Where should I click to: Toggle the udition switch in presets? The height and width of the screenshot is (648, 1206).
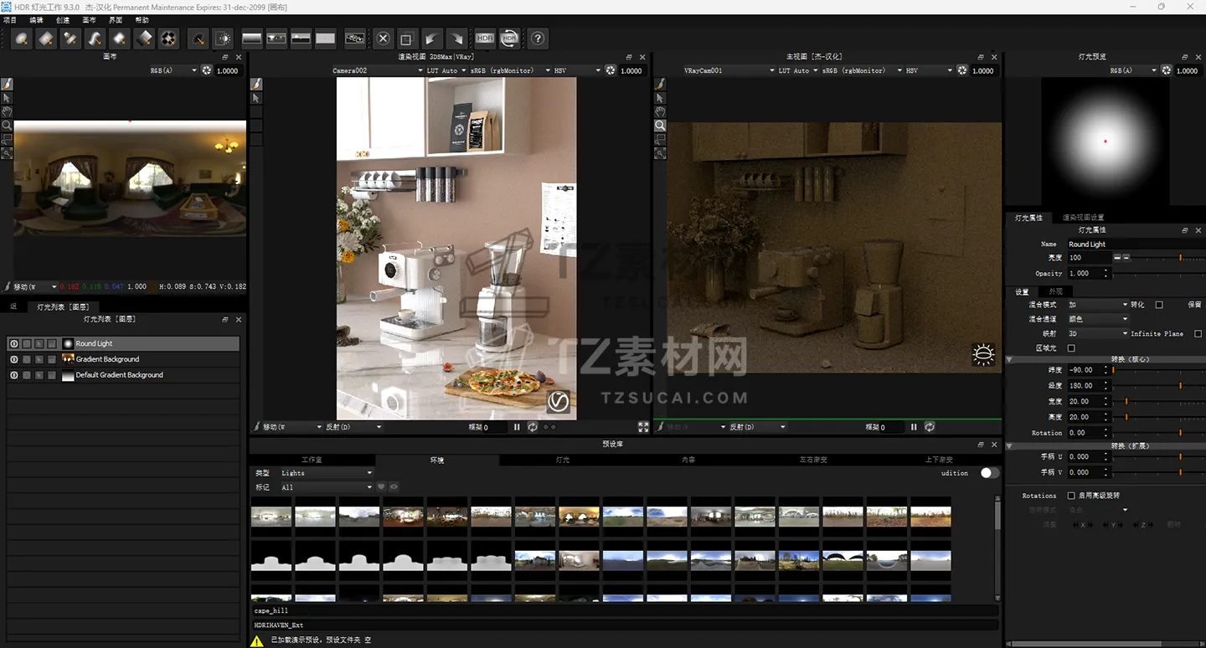click(x=989, y=473)
